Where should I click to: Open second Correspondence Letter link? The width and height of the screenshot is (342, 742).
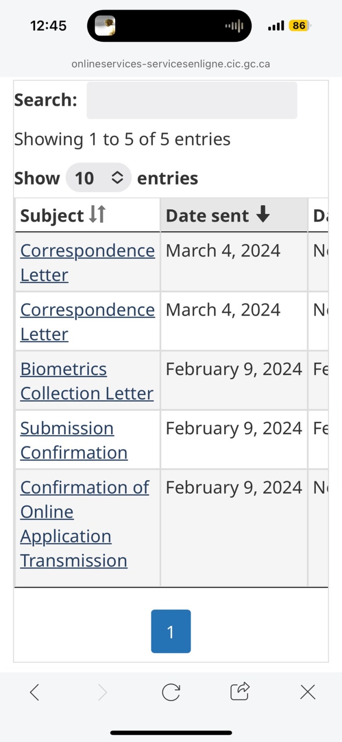pos(87,310)
